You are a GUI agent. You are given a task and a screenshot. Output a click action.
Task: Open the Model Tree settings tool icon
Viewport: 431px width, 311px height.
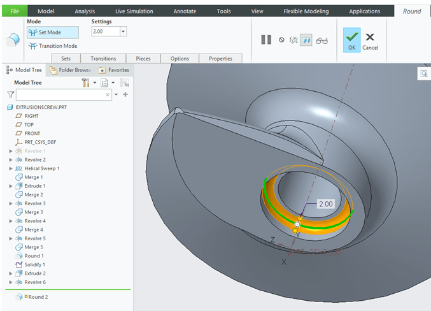pyautogui.click(x=86, y=83)
